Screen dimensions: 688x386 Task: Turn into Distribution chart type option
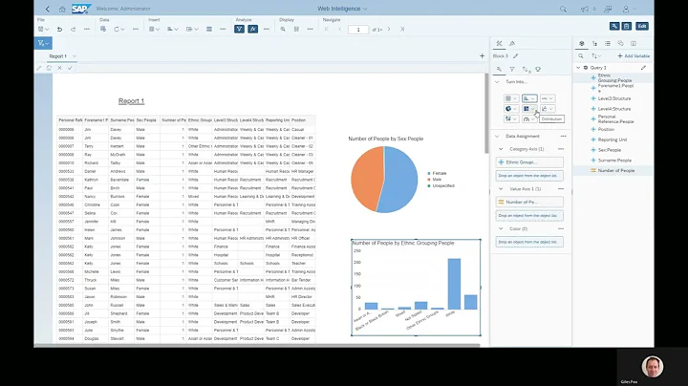click(x=529, y=109)
